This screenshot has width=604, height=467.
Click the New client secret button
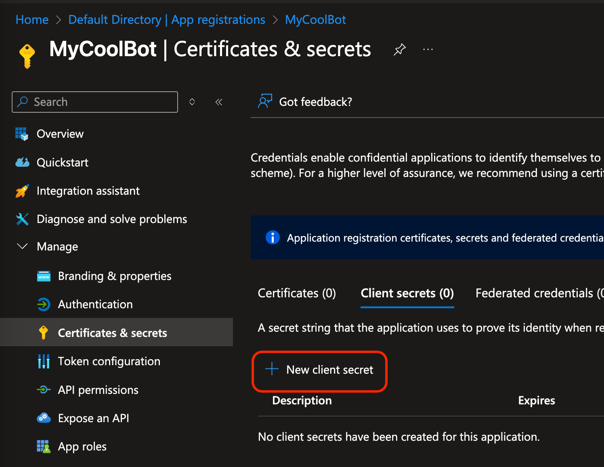click(319, 370)
